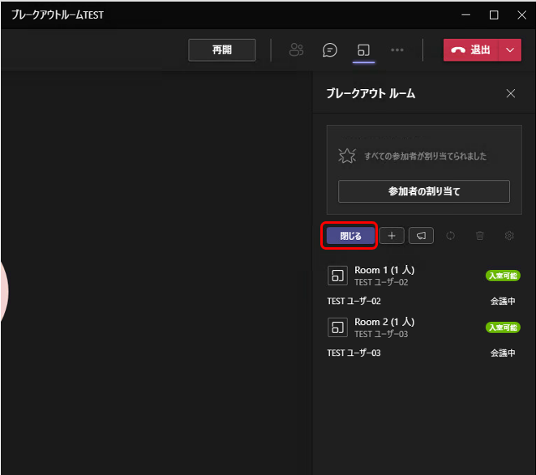Click Room 2 入室可能 status badge
536x475 pixels.
[503, 327]
